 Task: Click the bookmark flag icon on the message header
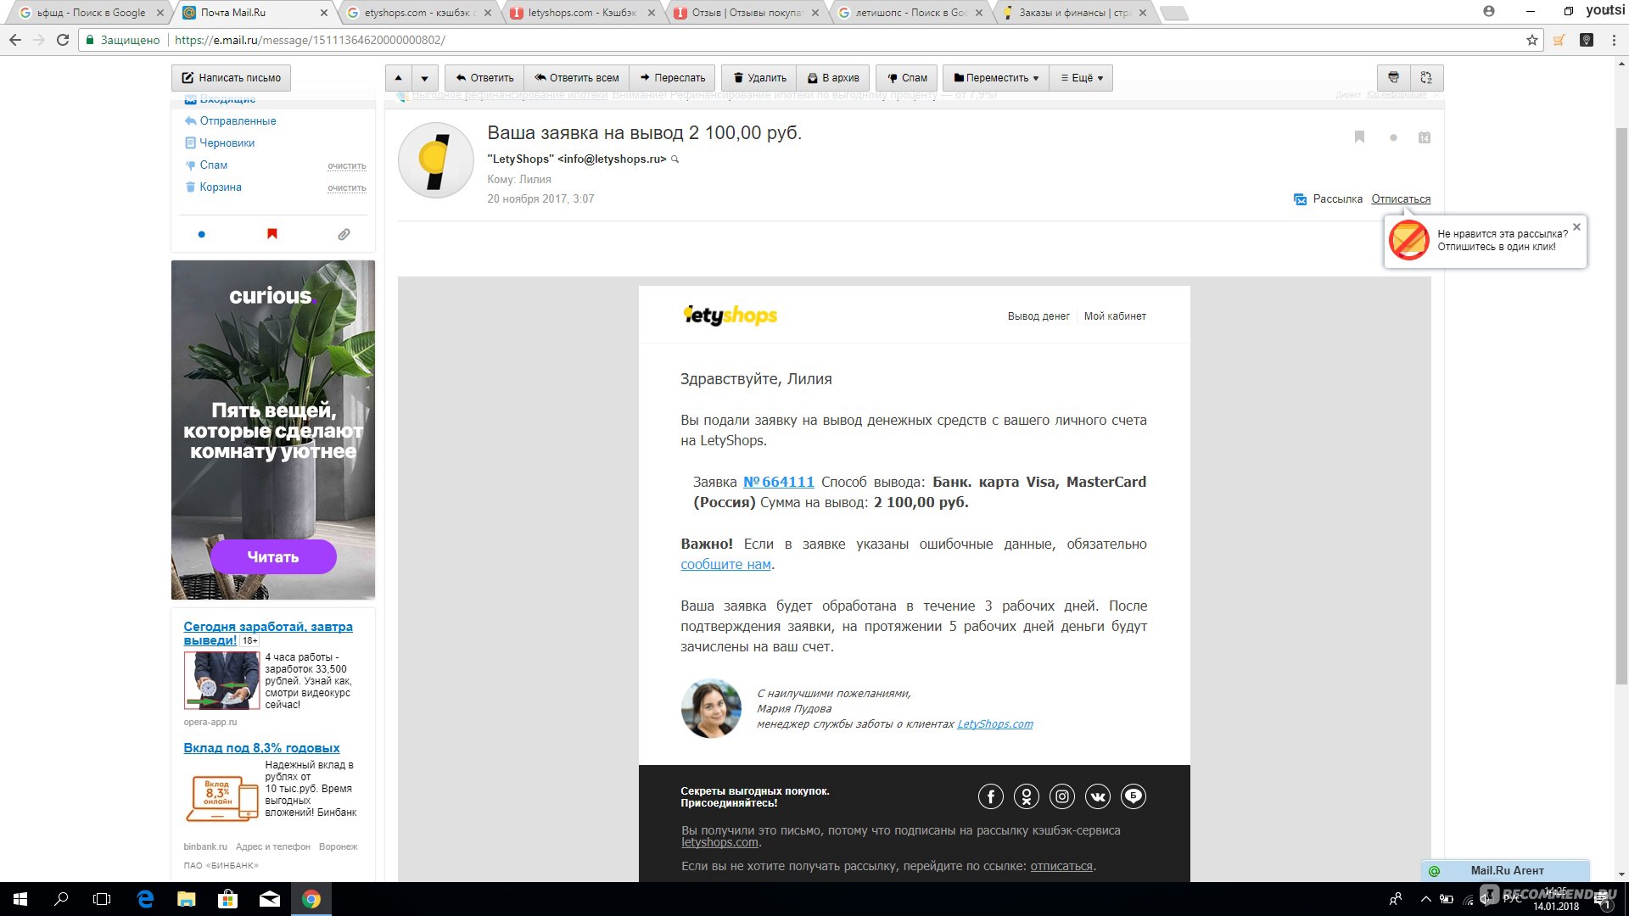(x=1359, y=137)
